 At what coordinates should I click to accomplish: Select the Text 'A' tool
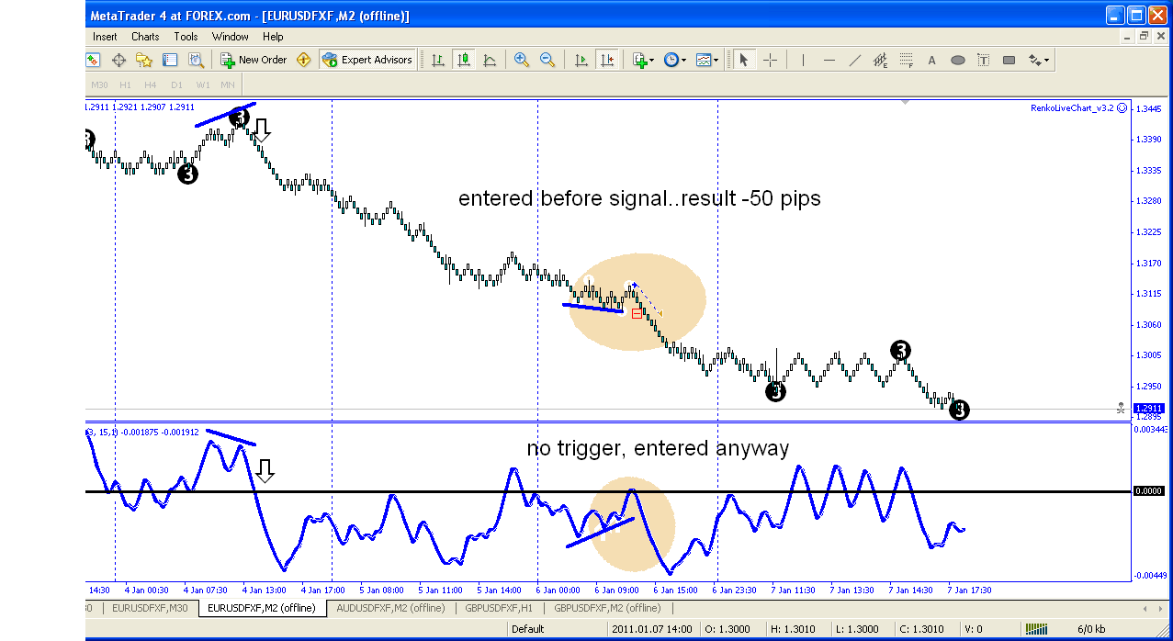pyautogui.click(x=931, y=60)
